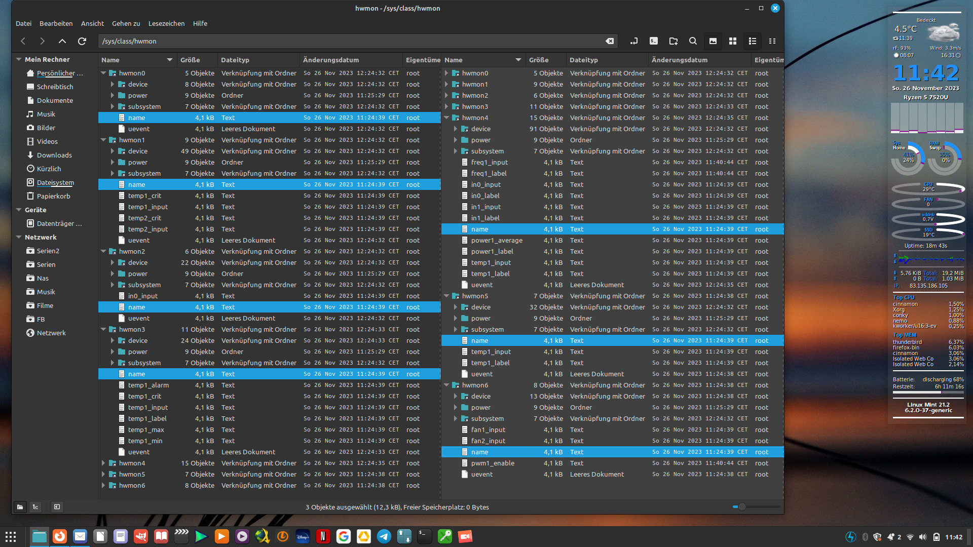Viewport: 973px width, 547px height.
Task: Click the navigate back arrow icon
Action: tap(23, 41)
